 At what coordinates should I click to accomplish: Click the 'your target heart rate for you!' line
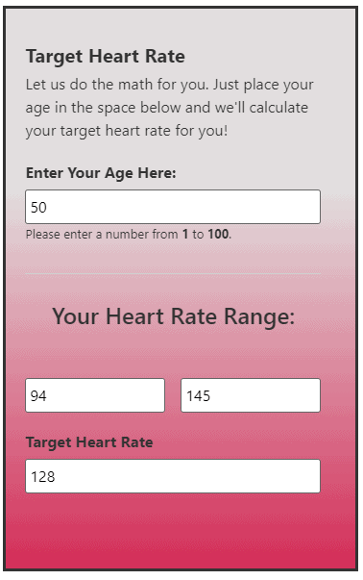[x=127, y=131]
